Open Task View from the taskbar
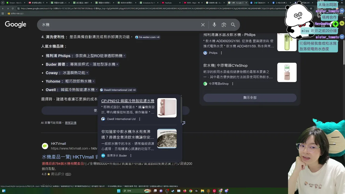This screenshot has width=345, height=194. pyautogui.click(x=155, y=191)
